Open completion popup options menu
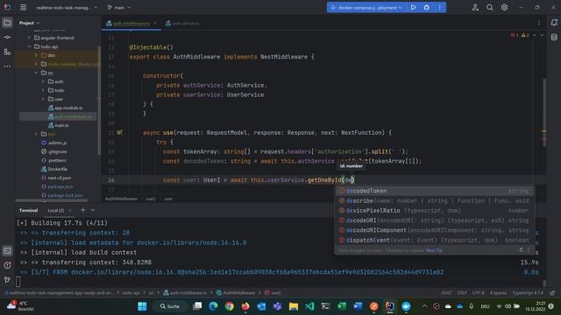561x315 pixels. (529, 250)
